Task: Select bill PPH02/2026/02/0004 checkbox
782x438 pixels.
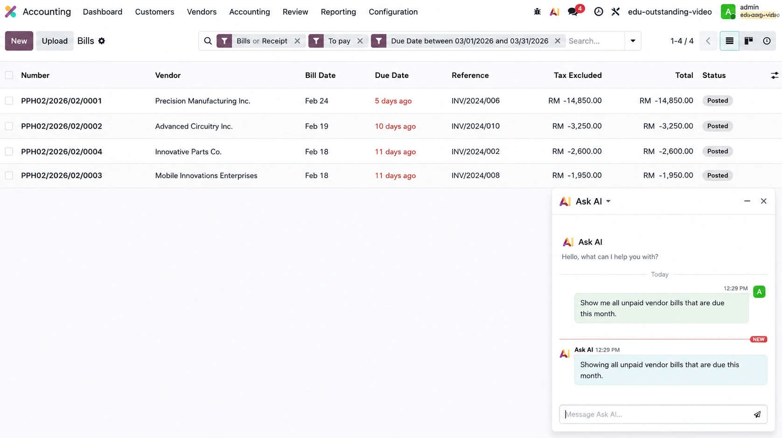Action: click(9, 151)
